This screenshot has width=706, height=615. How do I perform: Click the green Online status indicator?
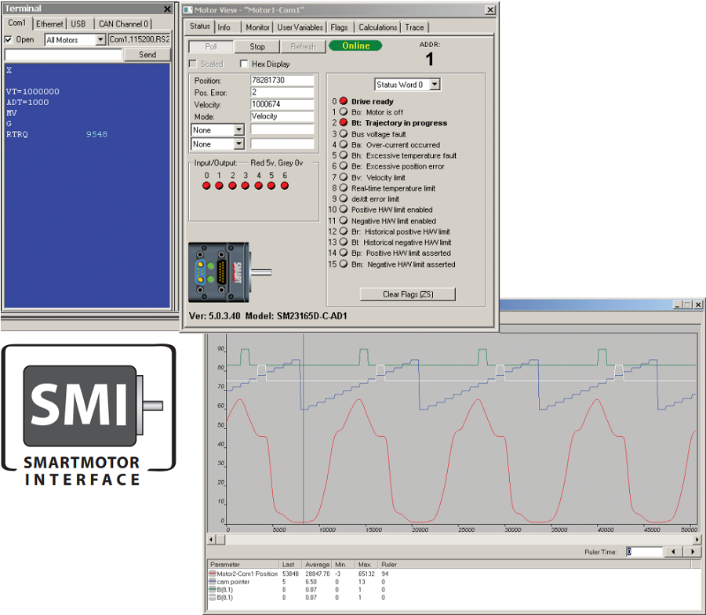[355, 46]
